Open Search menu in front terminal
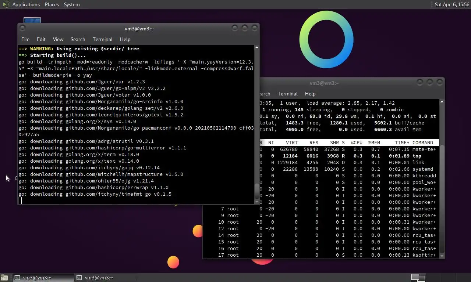The width and height of the screenshot is (471, 282). click(x=78, y=39)
